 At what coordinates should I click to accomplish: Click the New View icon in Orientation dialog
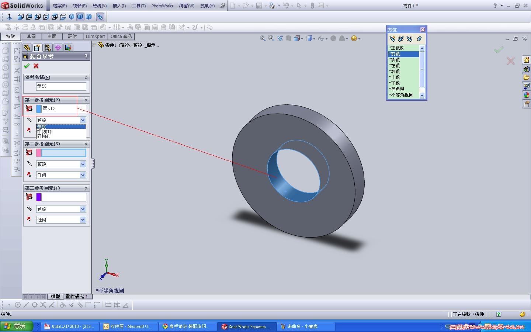(x=392, y=39)
